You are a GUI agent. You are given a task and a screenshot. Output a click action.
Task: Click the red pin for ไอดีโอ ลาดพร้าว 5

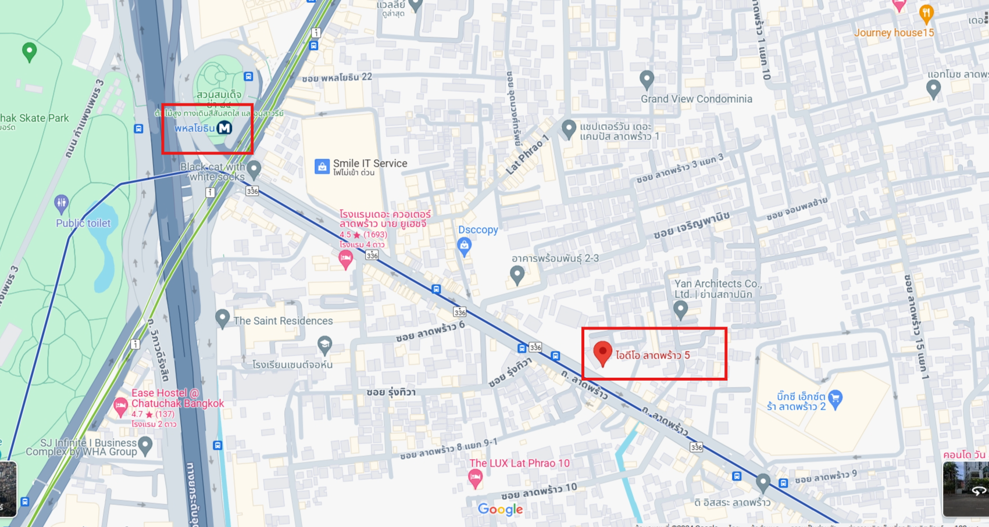(x=602, y=353)
